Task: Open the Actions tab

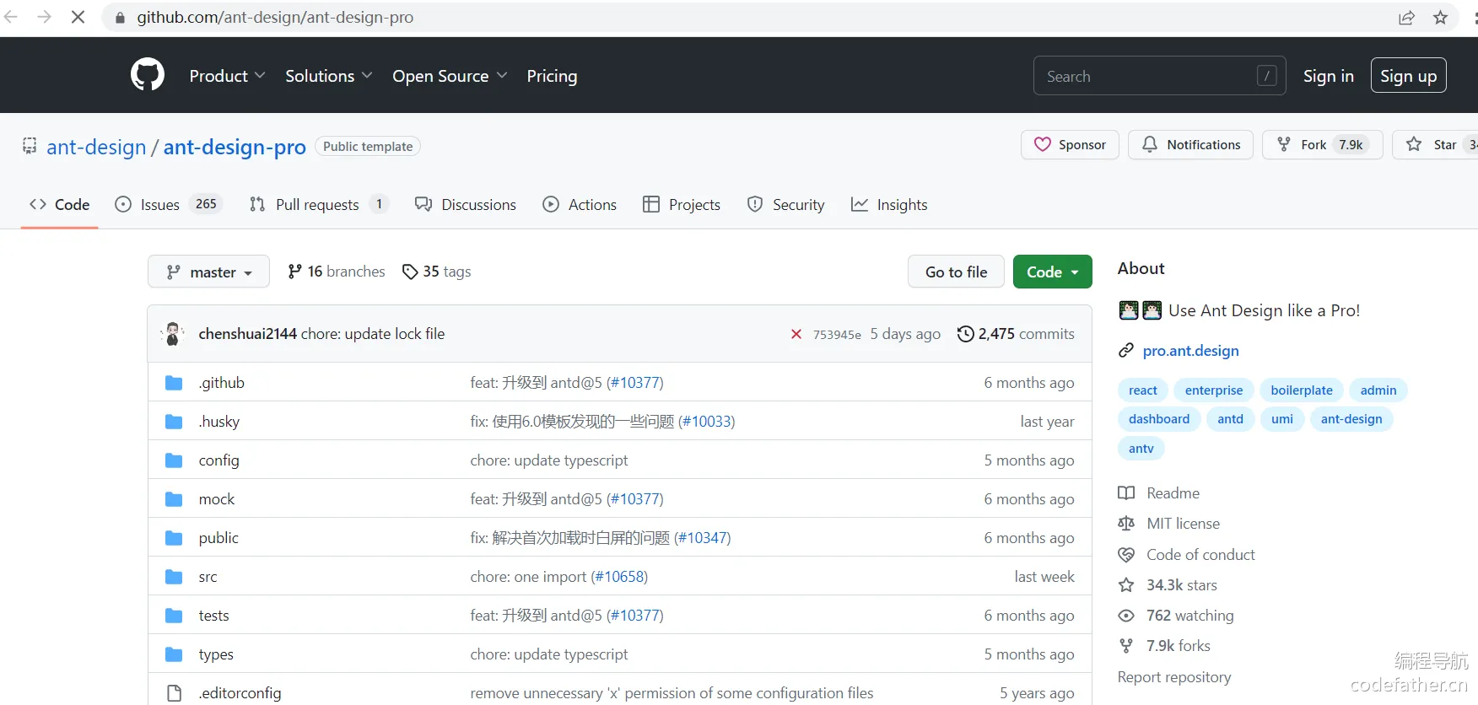Action: coord(580,204)
